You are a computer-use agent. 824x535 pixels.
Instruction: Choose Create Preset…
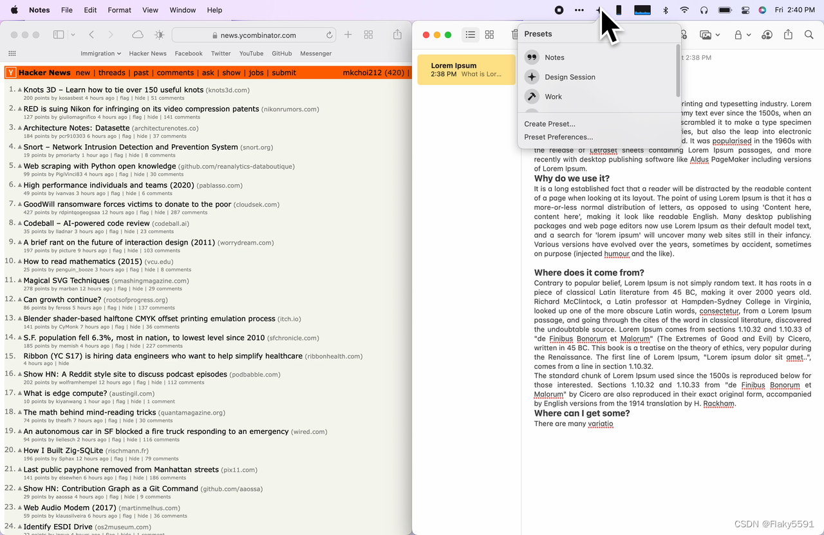coord(550,124)
